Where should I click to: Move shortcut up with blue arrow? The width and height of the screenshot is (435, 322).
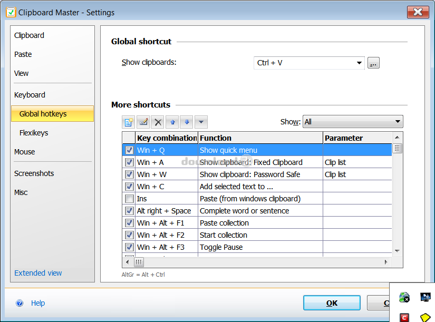(x=172, y=122)
